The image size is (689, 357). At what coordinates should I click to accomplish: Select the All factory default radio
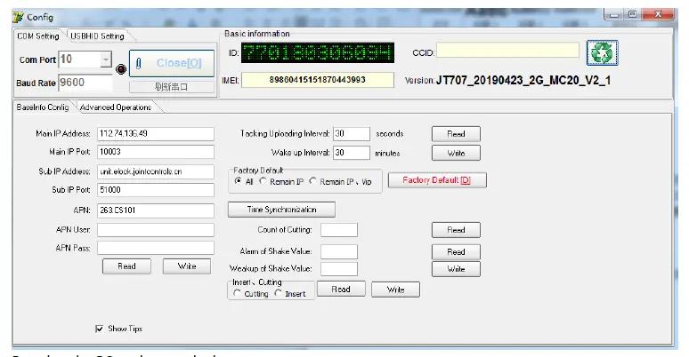(239, 181)
